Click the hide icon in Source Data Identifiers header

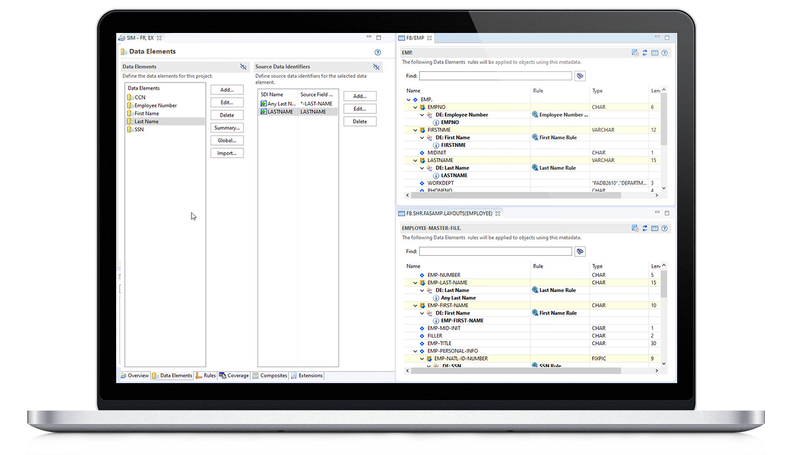coord(376,67)
